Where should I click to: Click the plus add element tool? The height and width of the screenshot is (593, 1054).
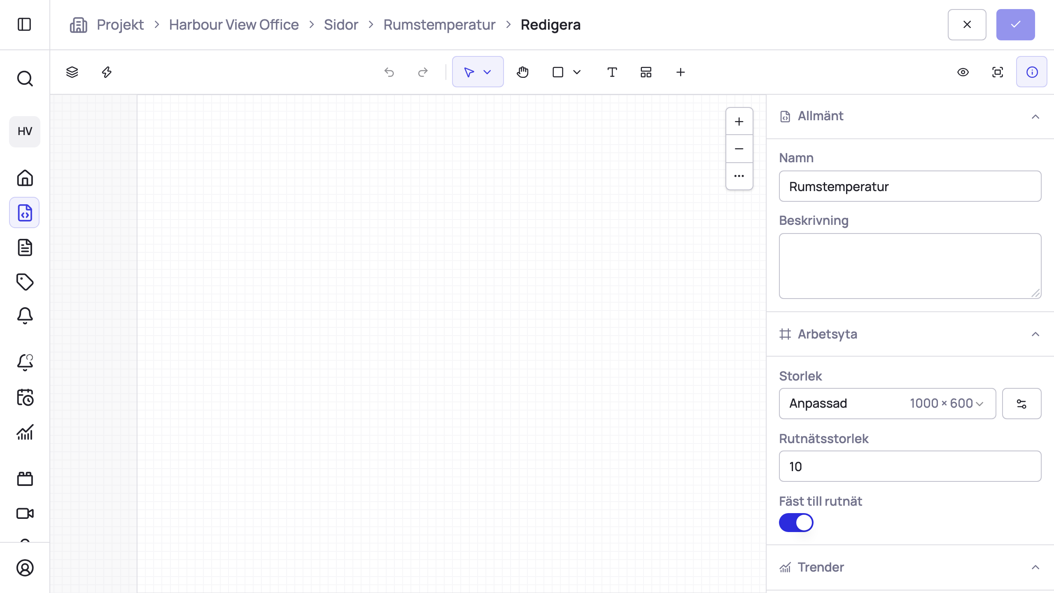[x=681, y=72]
